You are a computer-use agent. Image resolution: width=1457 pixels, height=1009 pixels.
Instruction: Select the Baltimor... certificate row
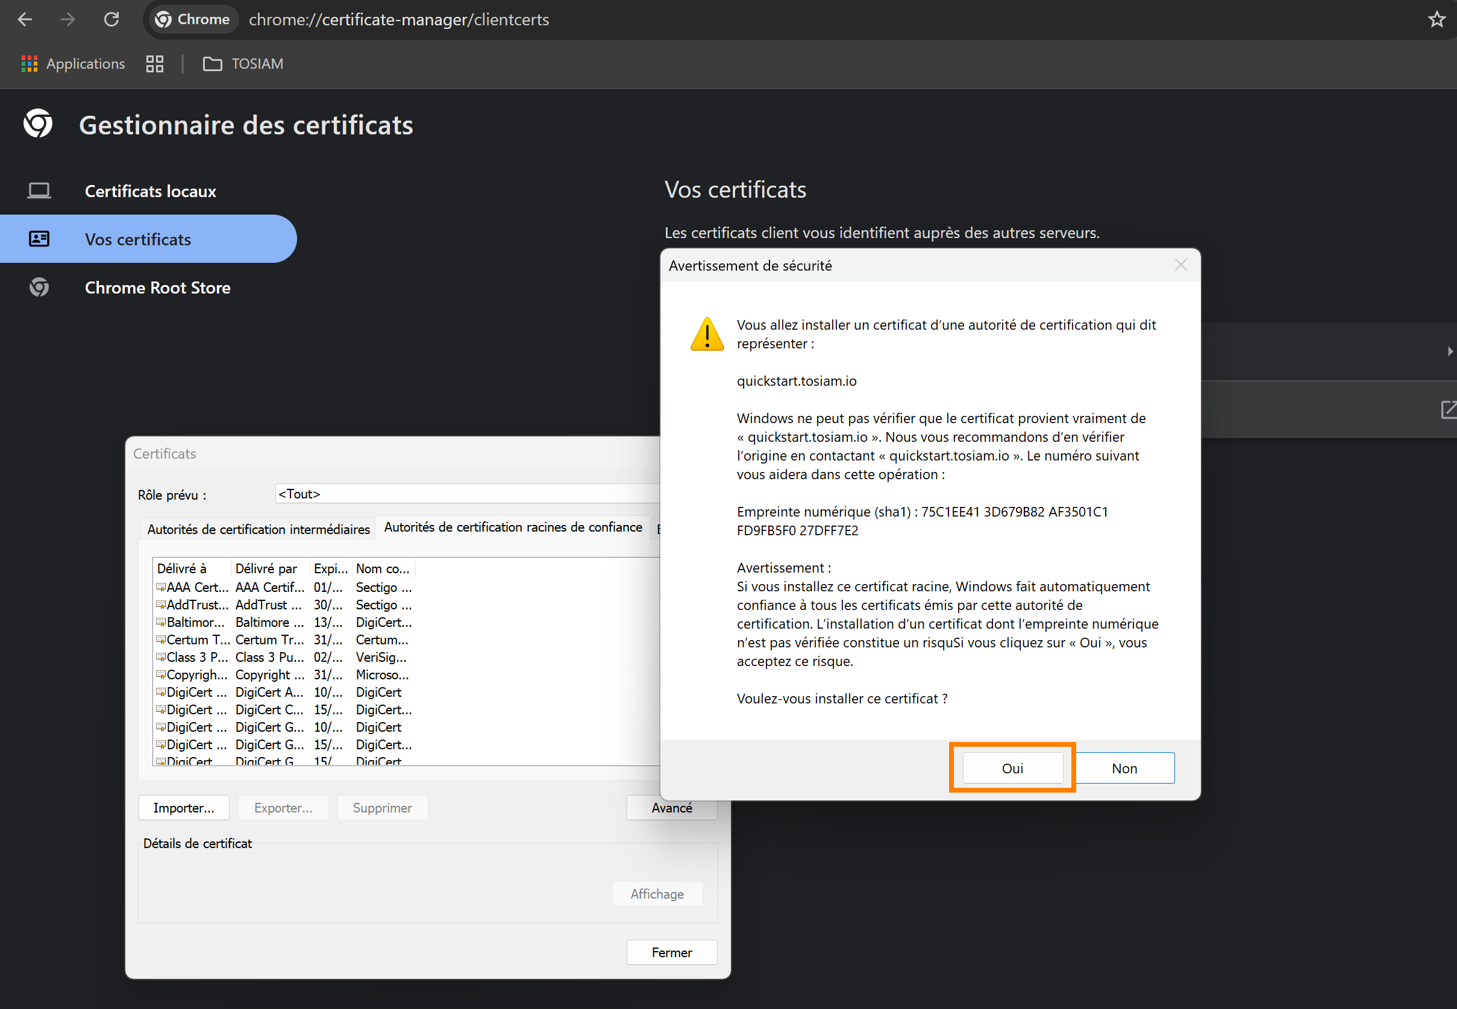(284, 622)
